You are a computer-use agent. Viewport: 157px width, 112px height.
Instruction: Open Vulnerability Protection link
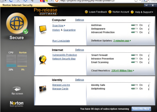coord(65,55)
